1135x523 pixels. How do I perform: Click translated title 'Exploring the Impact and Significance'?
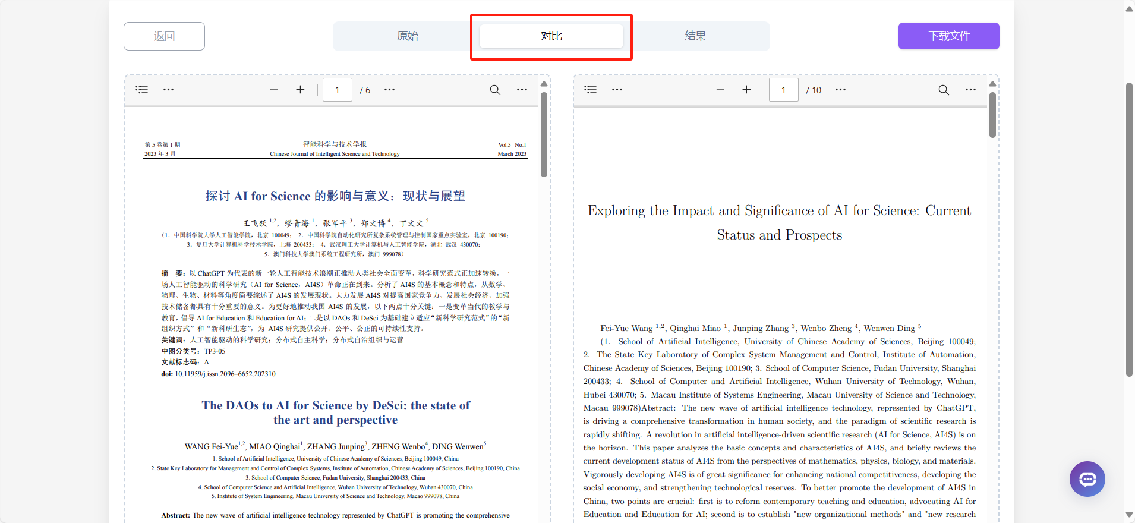coord(779,223)
